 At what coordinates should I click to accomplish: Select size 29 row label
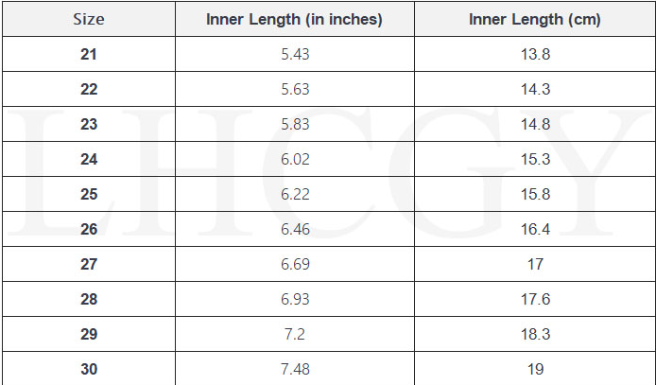tap(89, 334)
